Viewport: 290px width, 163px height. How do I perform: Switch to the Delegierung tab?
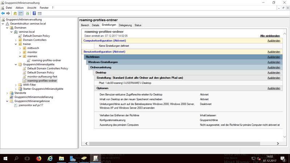(x=125, y=25)
